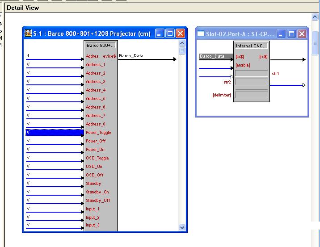
Task: Select the Address_1 input label
Action: point(96,65)
